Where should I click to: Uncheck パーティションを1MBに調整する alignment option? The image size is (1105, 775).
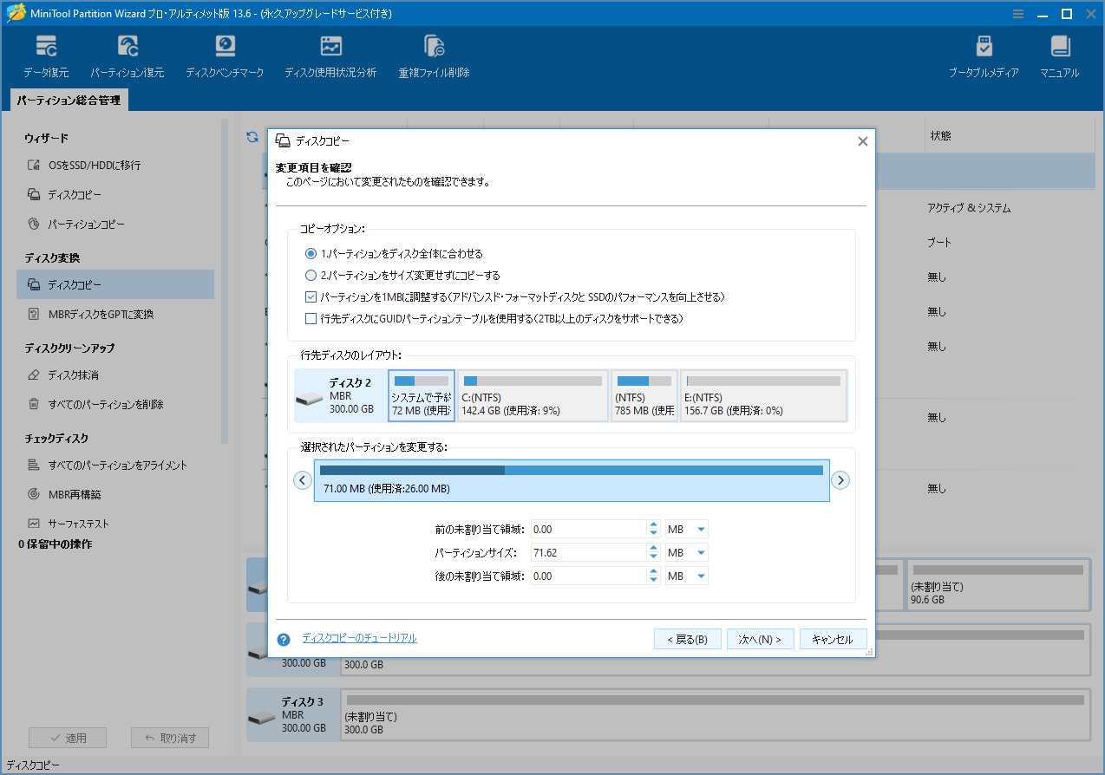pos(311,296)
